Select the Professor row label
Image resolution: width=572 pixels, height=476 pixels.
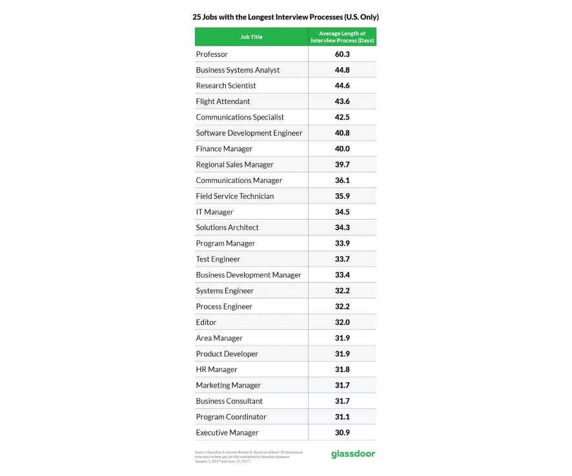(x=212, y=54)
